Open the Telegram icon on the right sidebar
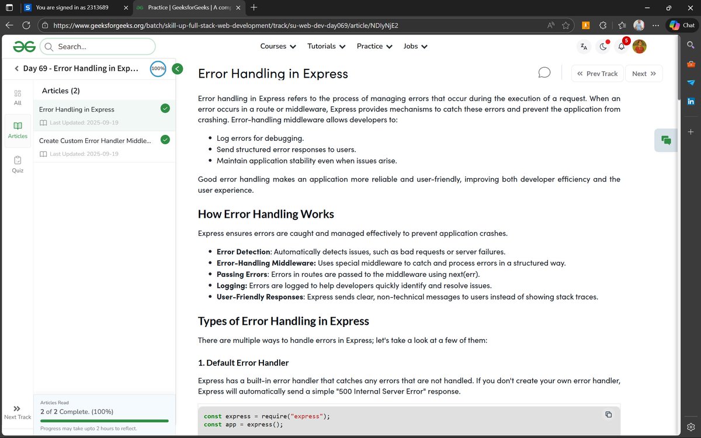Screen dimensions: 701x438 (690, 83)
